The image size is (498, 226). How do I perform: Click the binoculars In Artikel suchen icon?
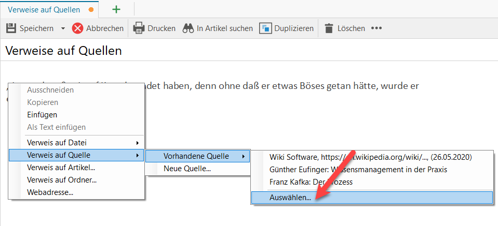coord(188,28)
